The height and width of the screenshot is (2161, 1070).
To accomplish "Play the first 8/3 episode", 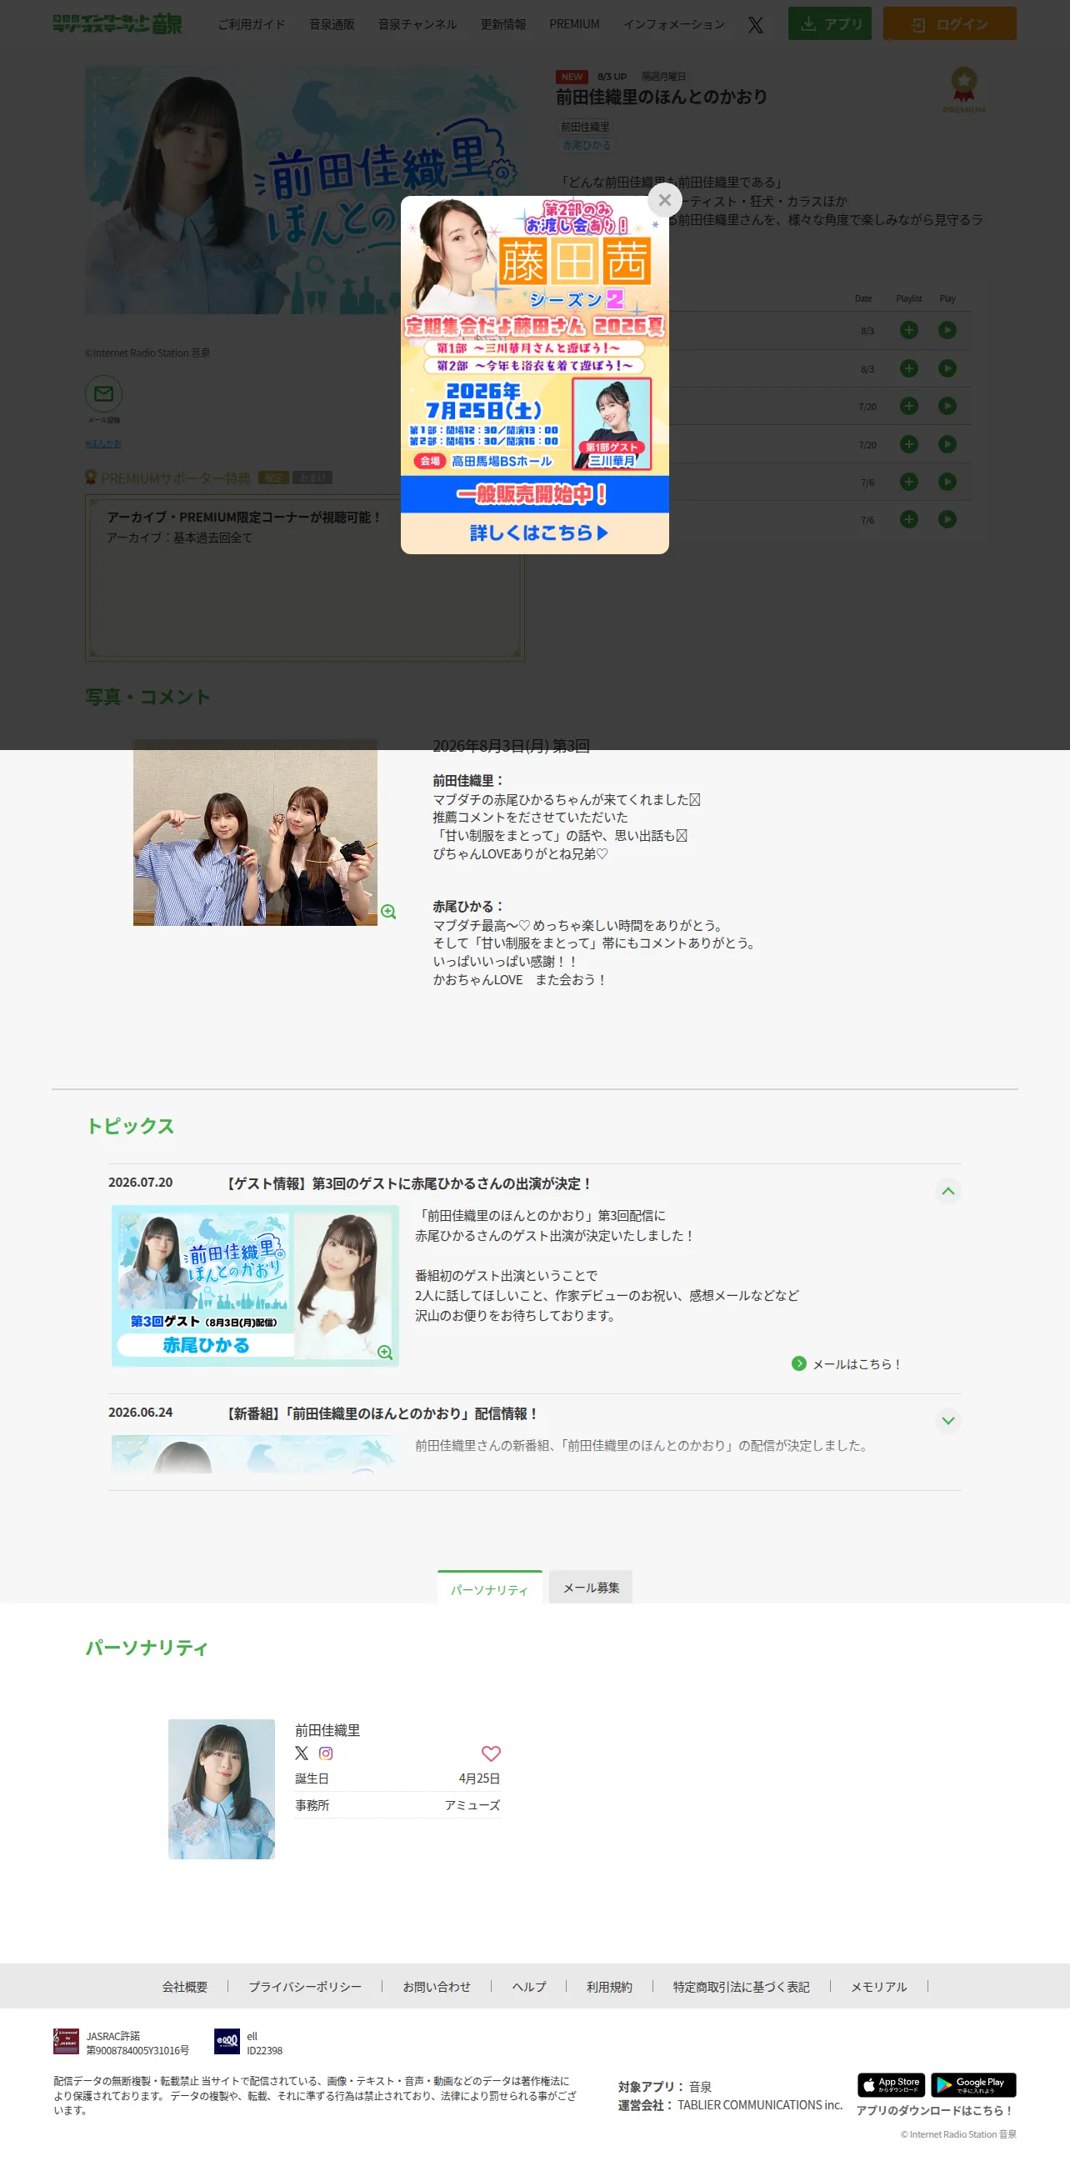I will [x=947, y=331].
